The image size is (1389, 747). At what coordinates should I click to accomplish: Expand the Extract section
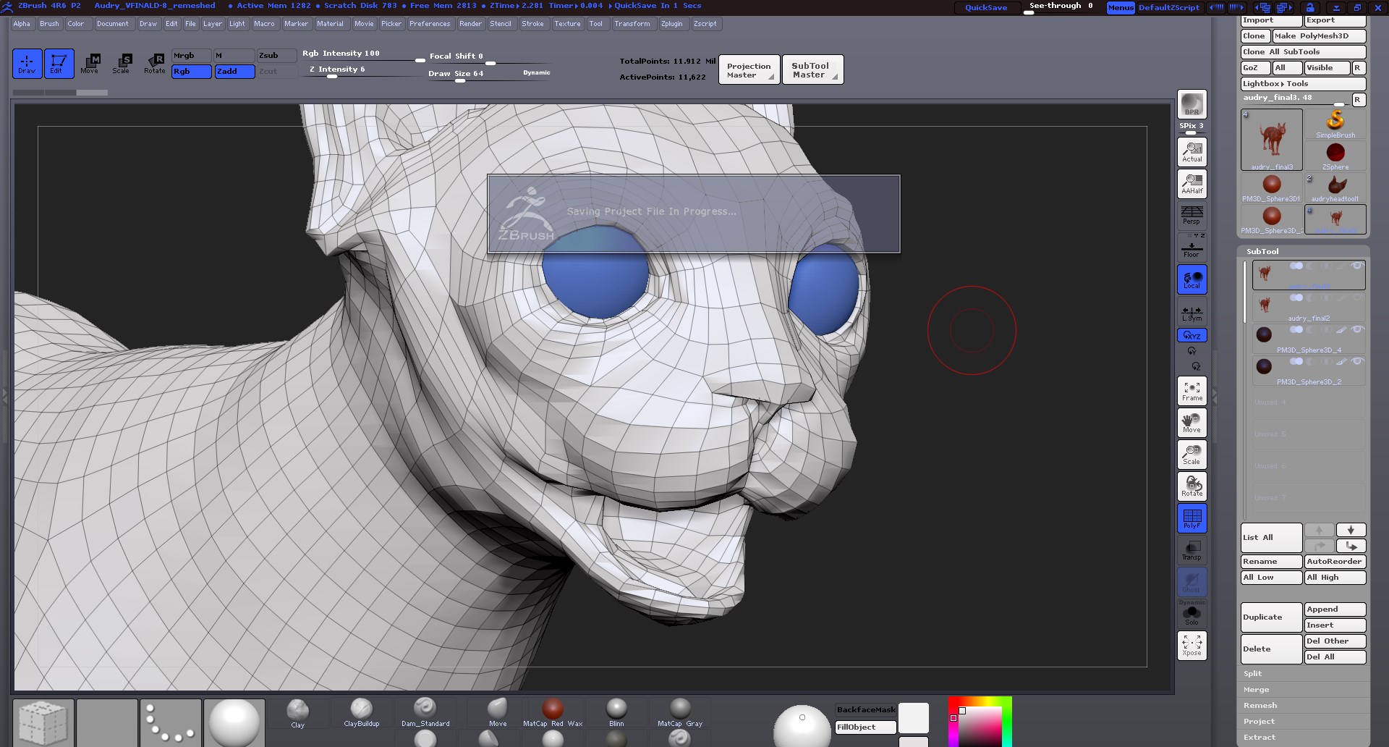(x=1259, y=738)
